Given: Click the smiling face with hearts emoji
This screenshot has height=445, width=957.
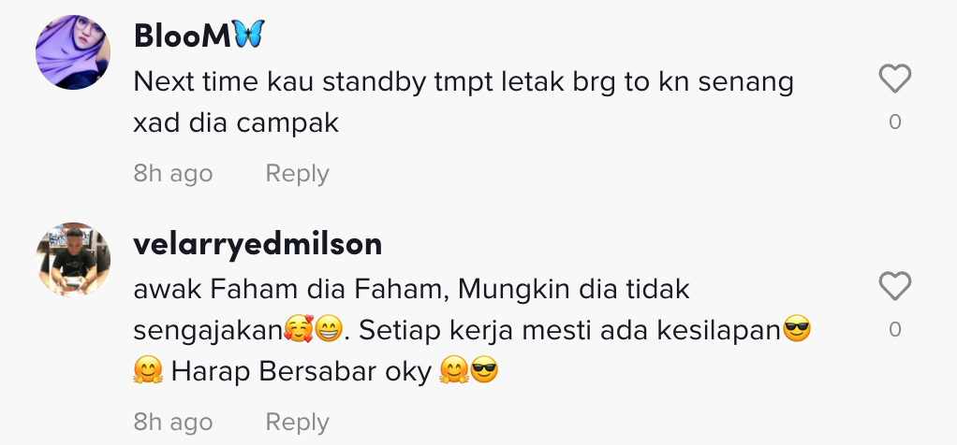Looking at the screenshot, I should coord(299,331).
